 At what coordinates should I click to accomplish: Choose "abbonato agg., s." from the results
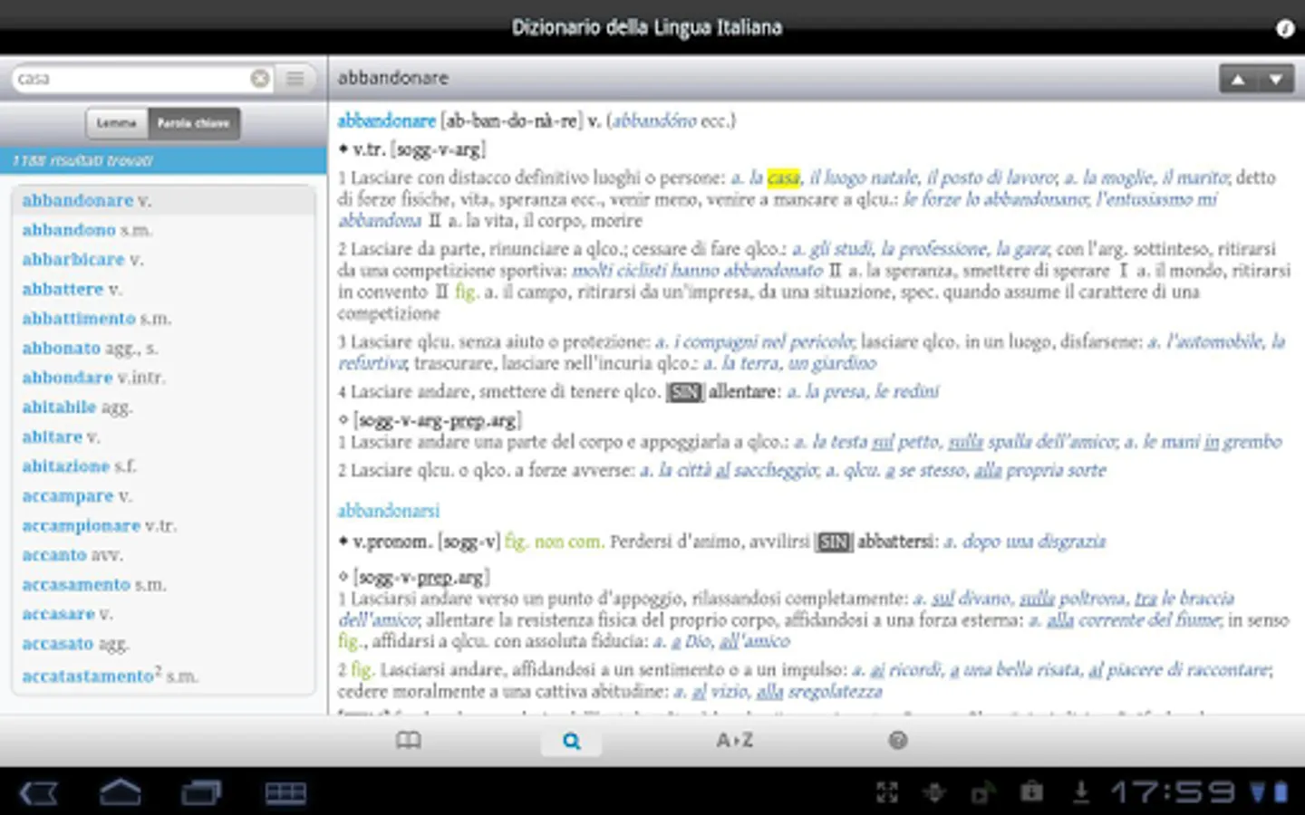[x=163, y=348]
